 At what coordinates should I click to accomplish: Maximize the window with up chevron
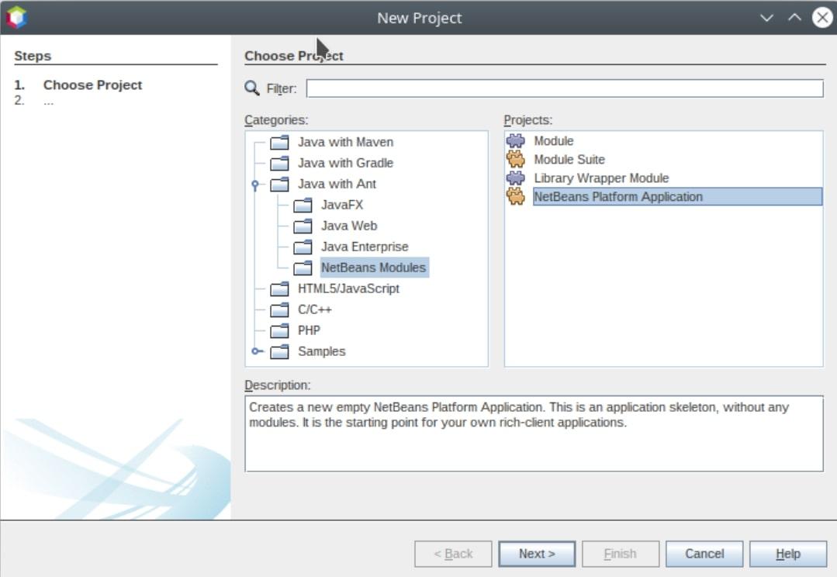click(794, 18)
